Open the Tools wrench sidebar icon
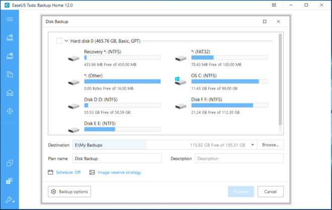The image size is (332, 210). (x=10, y=200)
